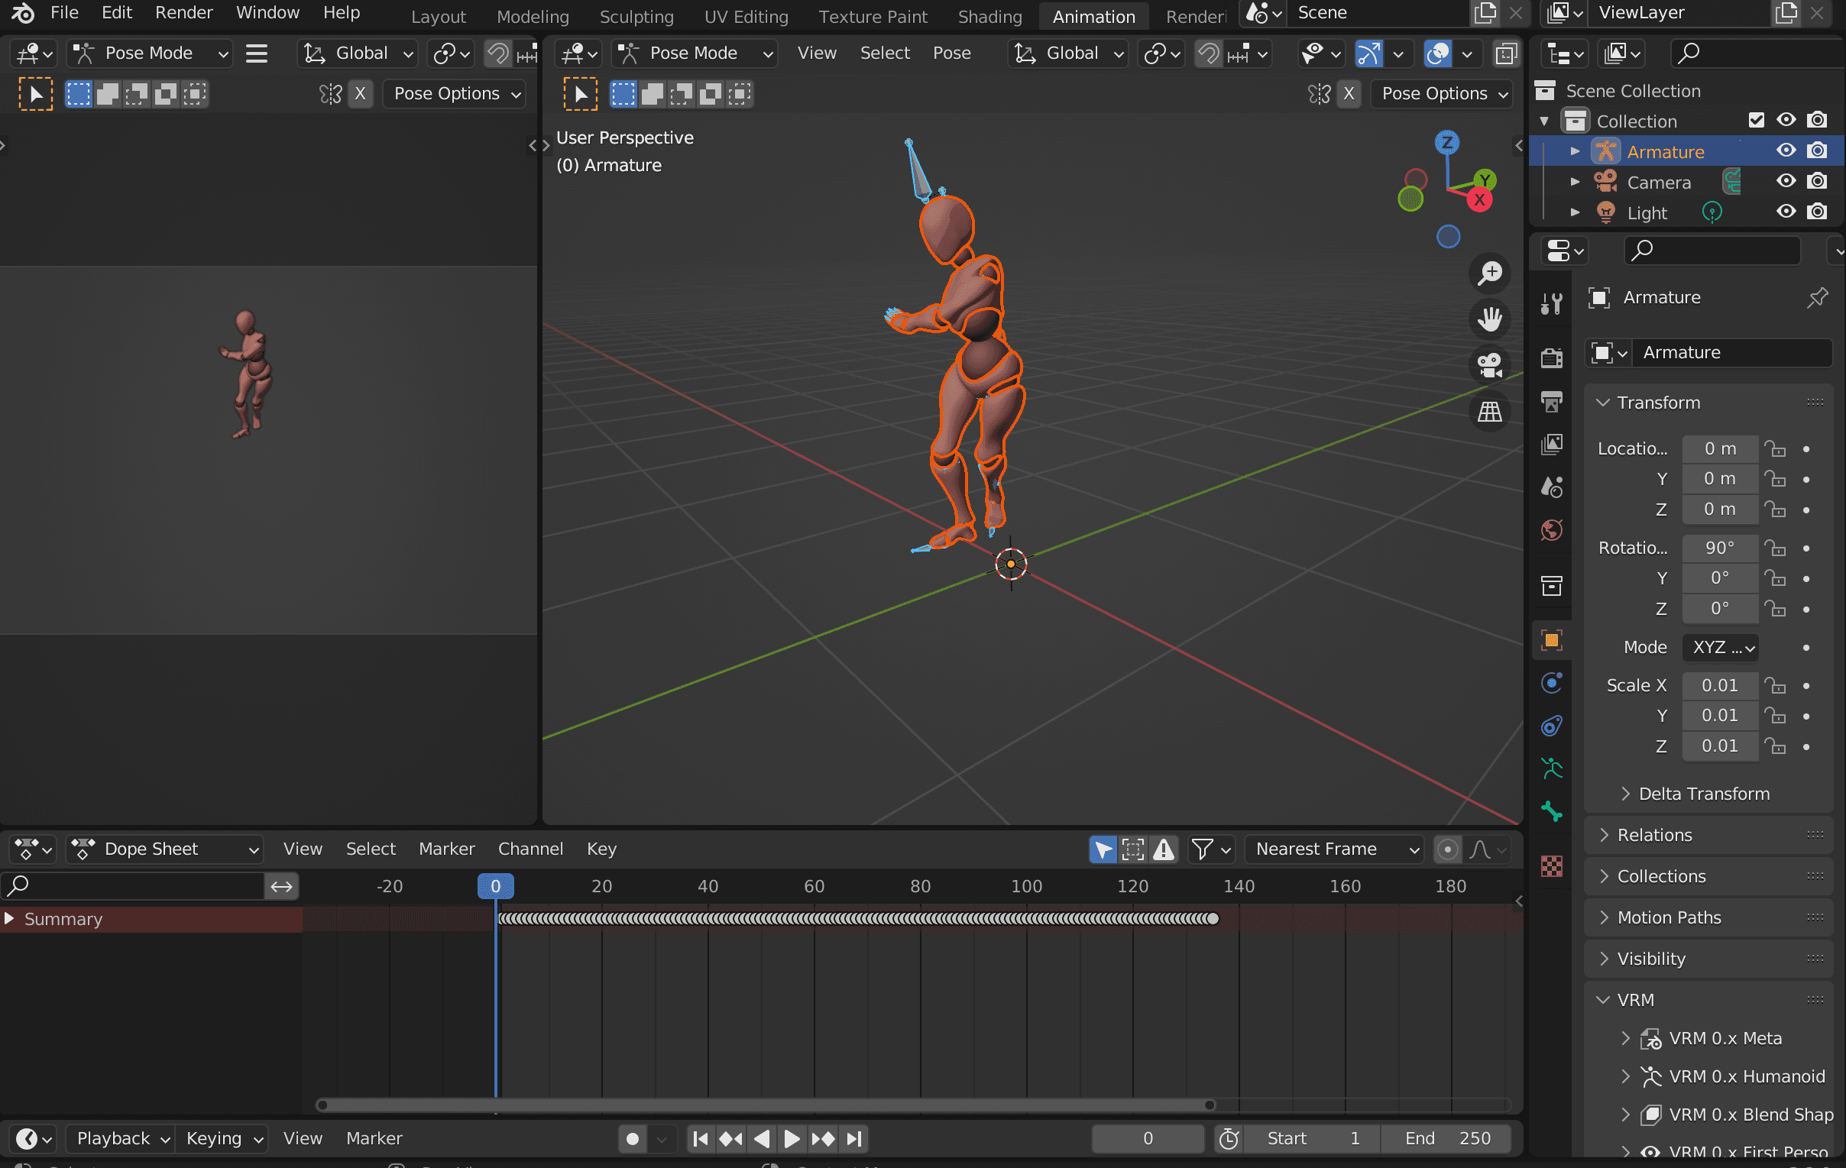Toggle camera view with the camera icon
The height and width of the screenshot is (1168, 1846).
point(1489,365)
